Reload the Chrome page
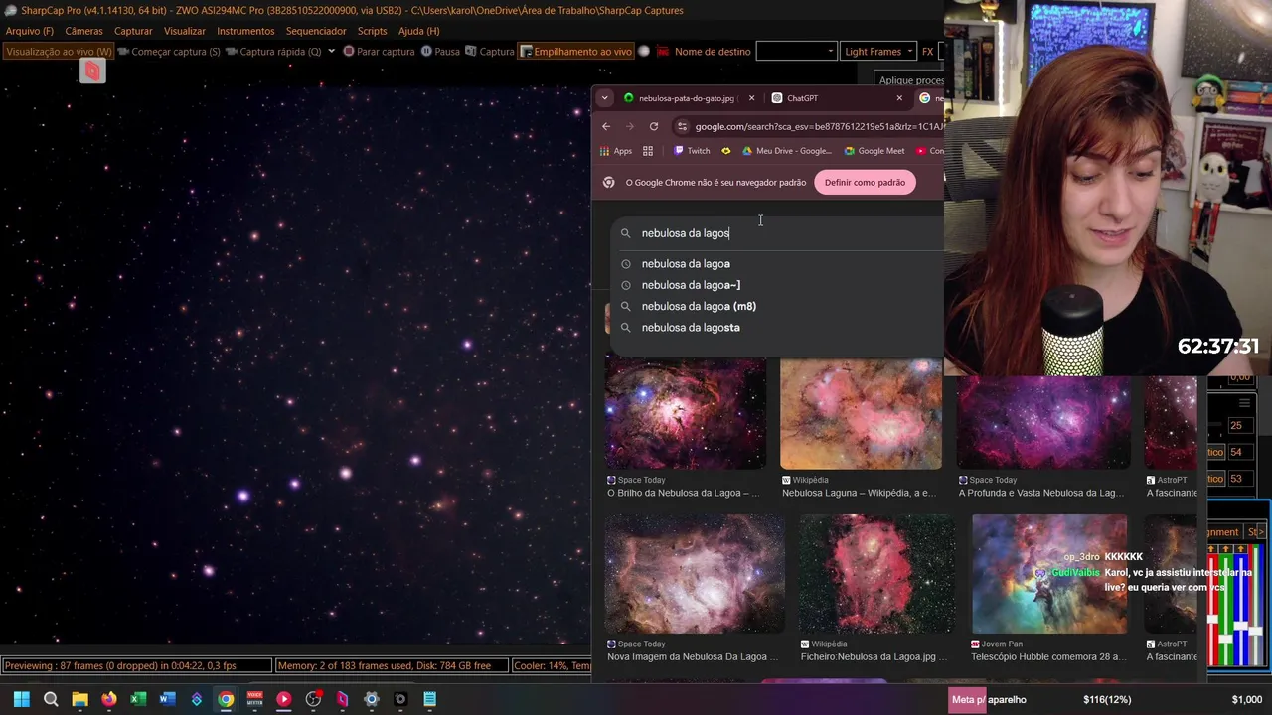 (x=654, y=126)
